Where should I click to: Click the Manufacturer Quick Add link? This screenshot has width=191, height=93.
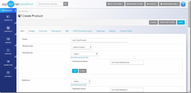click(x=80, y=57)
